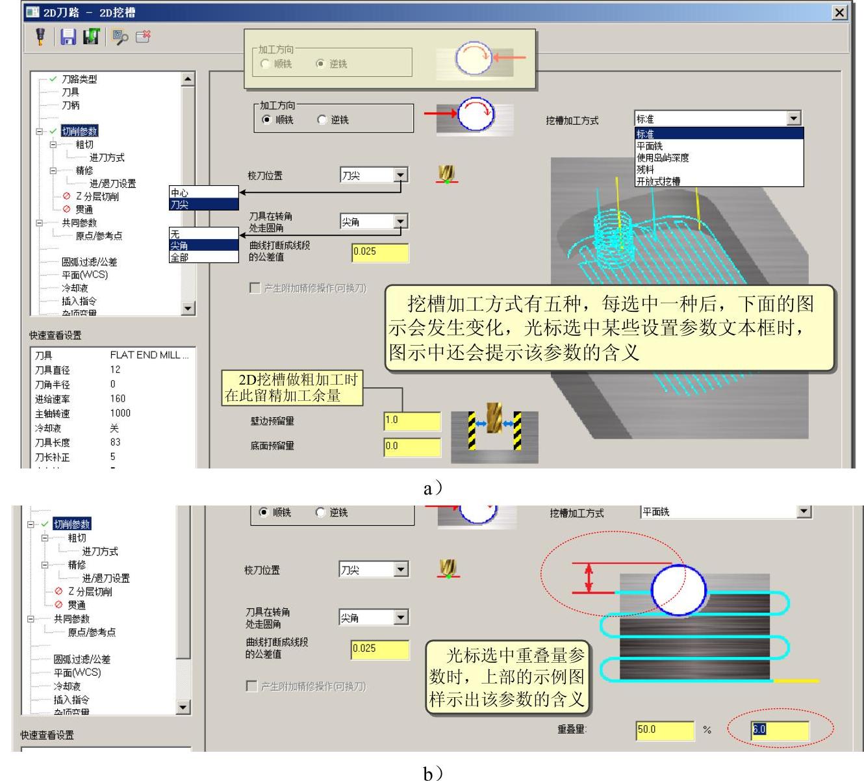Viewport: 864px width, 781px height.
Task: Close the 2D刀路 dialog window
Action: 839,12
